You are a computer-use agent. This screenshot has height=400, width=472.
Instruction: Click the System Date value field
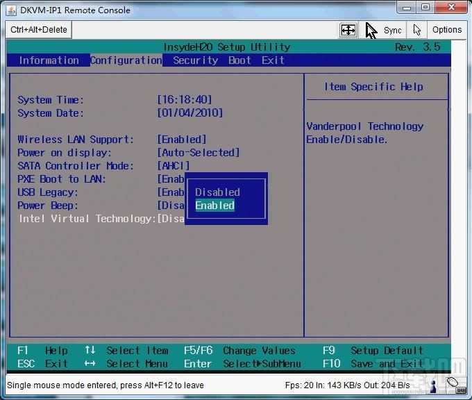pyautogui.click(x=189, y=113)
